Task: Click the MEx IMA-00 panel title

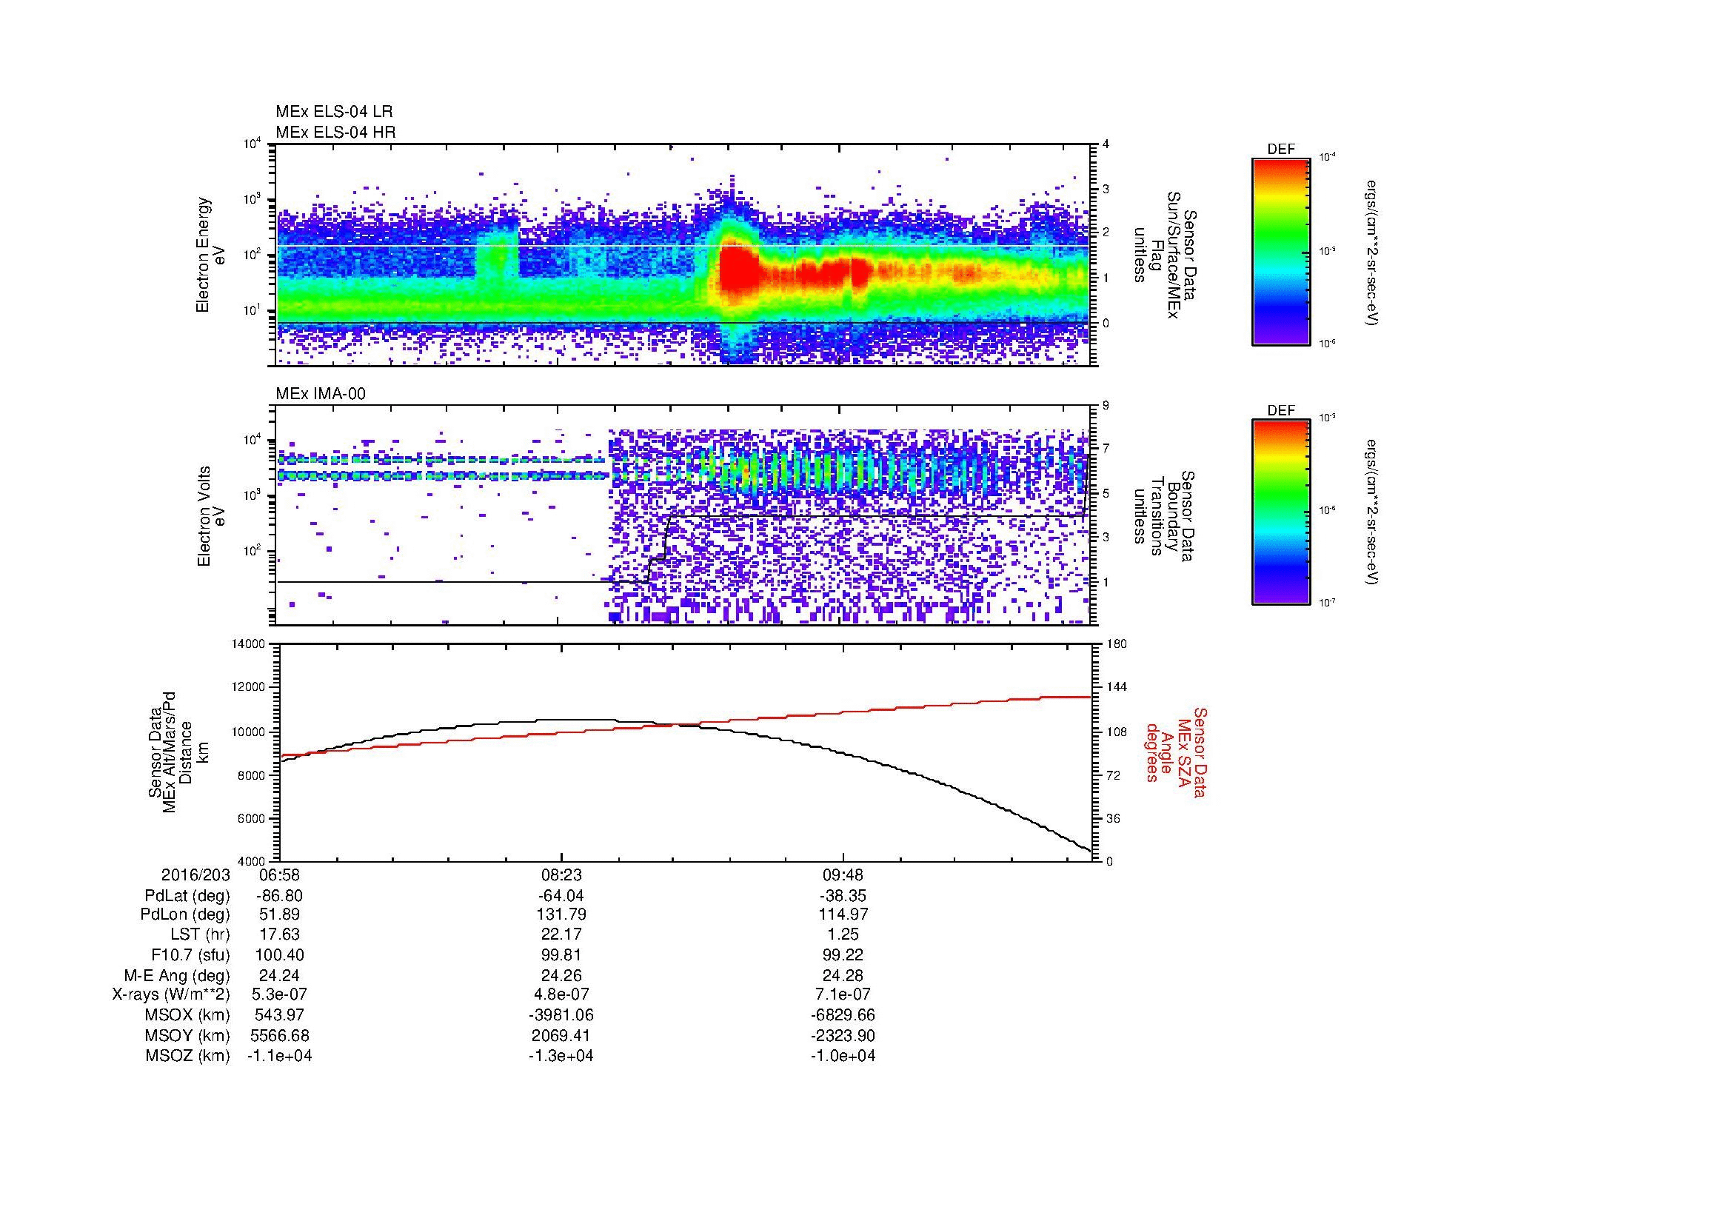Action: pyautogui.click(x=321, y=394)
